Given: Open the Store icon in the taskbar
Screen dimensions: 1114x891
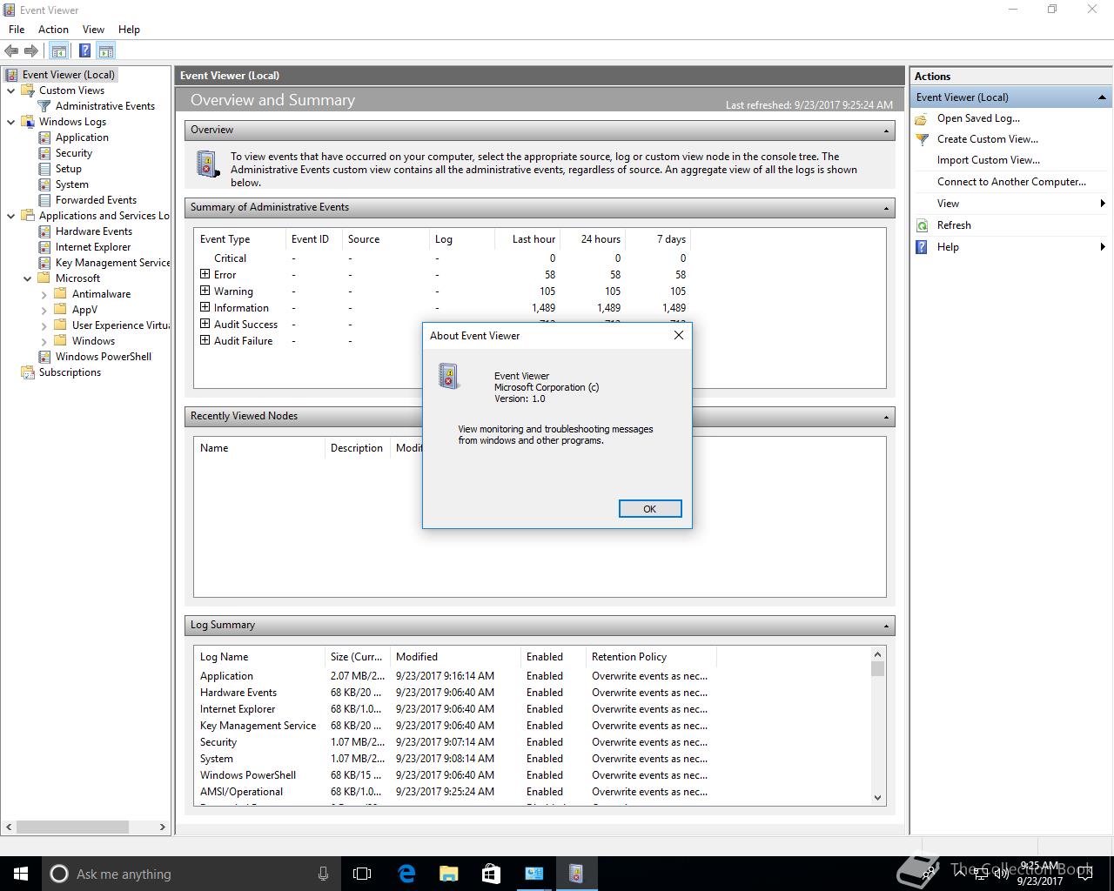Looking at the screenshot, I should coord(491,874).
